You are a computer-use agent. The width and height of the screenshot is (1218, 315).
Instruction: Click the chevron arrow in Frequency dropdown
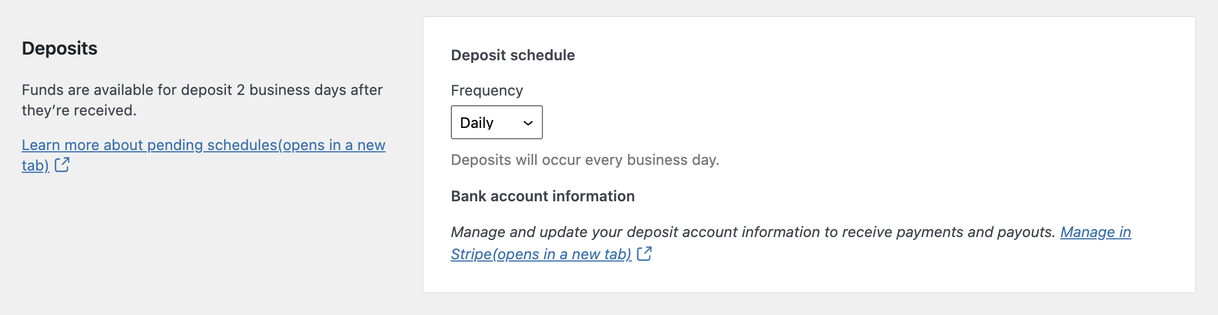[528, 123]
